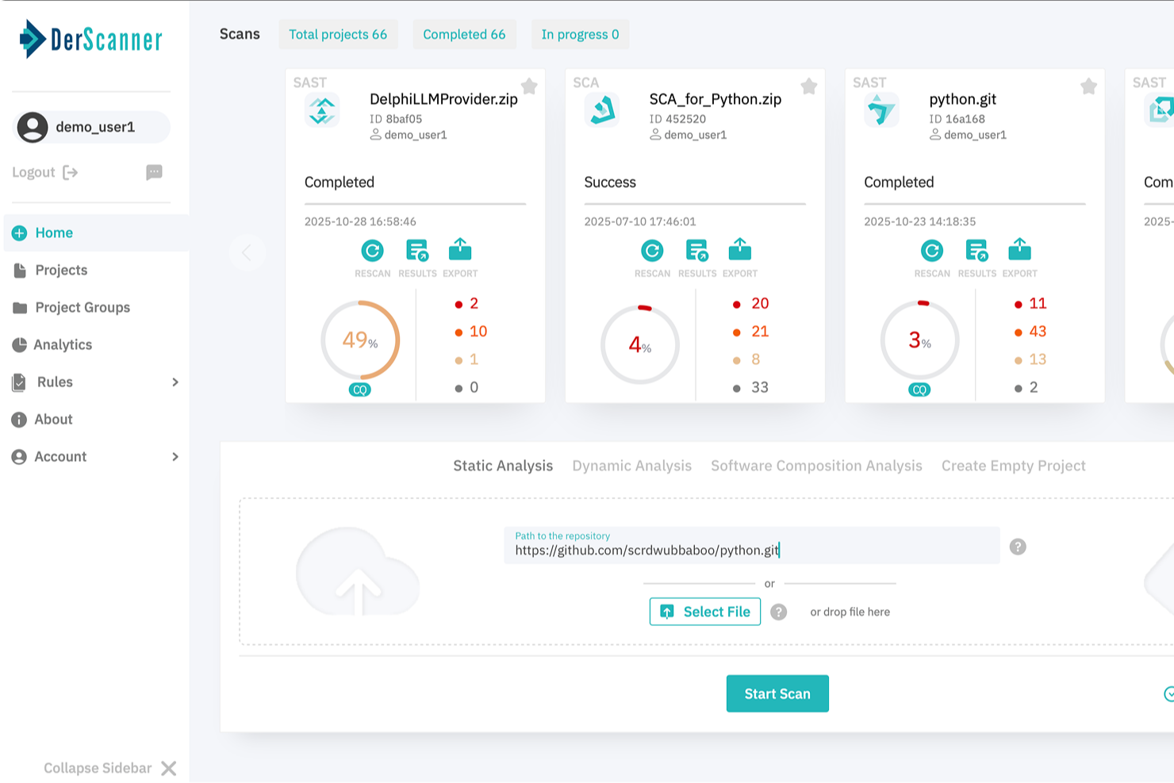Switch to Create Empty Project tab

[1014, 466]
